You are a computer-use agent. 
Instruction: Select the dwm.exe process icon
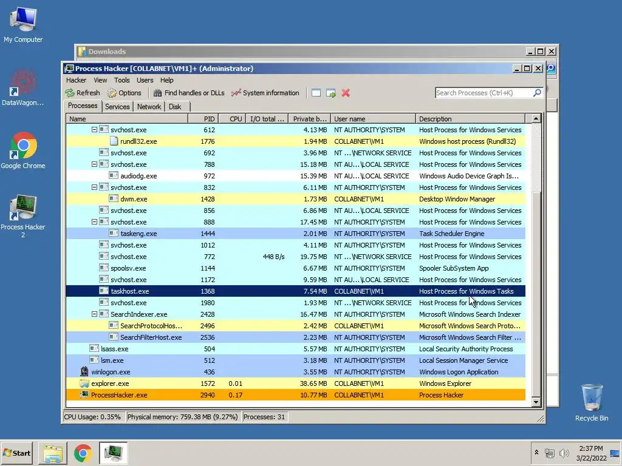click(x=114, y=198)
